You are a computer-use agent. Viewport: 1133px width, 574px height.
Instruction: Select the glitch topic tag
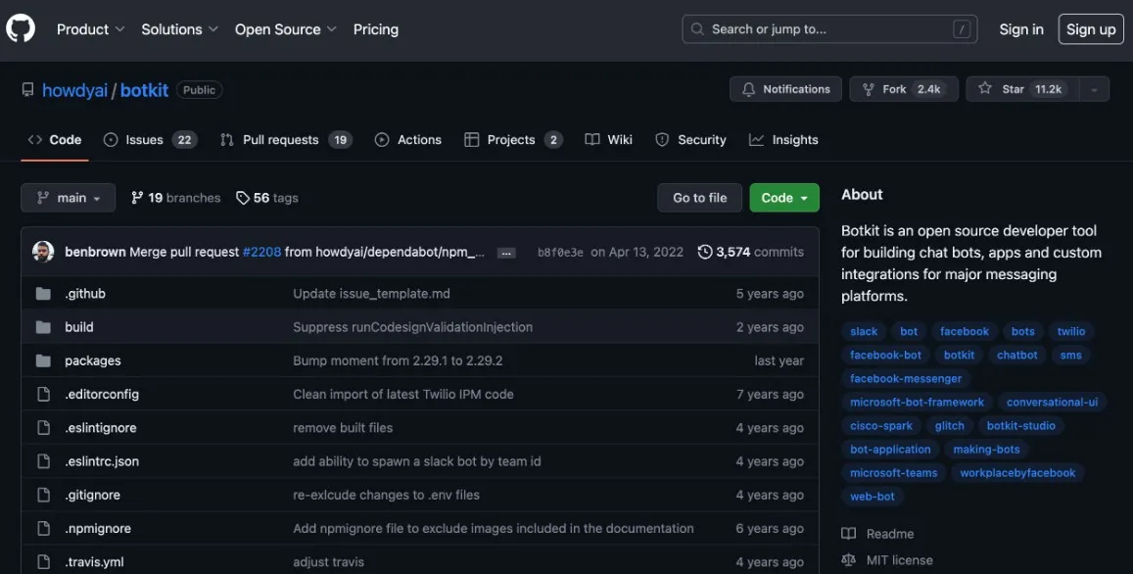click(949, 426)
